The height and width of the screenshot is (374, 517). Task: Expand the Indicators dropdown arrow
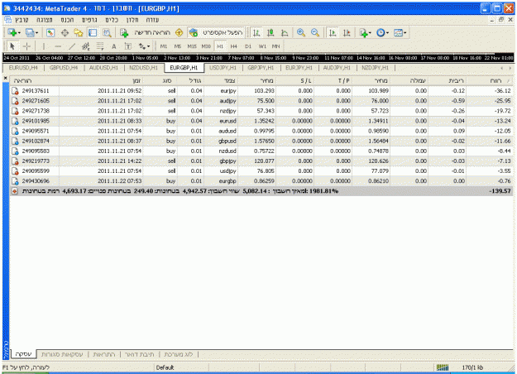click(x=370, y=32)
